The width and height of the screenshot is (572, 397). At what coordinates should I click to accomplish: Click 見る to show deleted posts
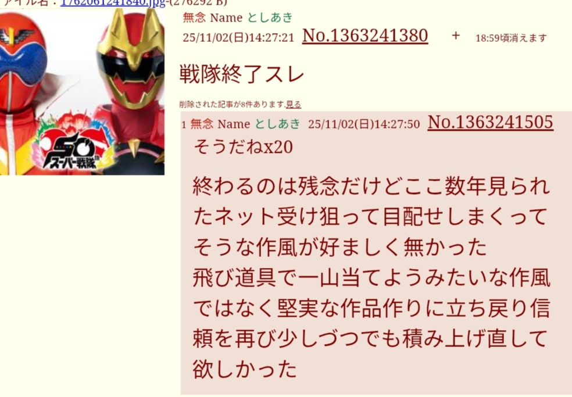[294, 105]
